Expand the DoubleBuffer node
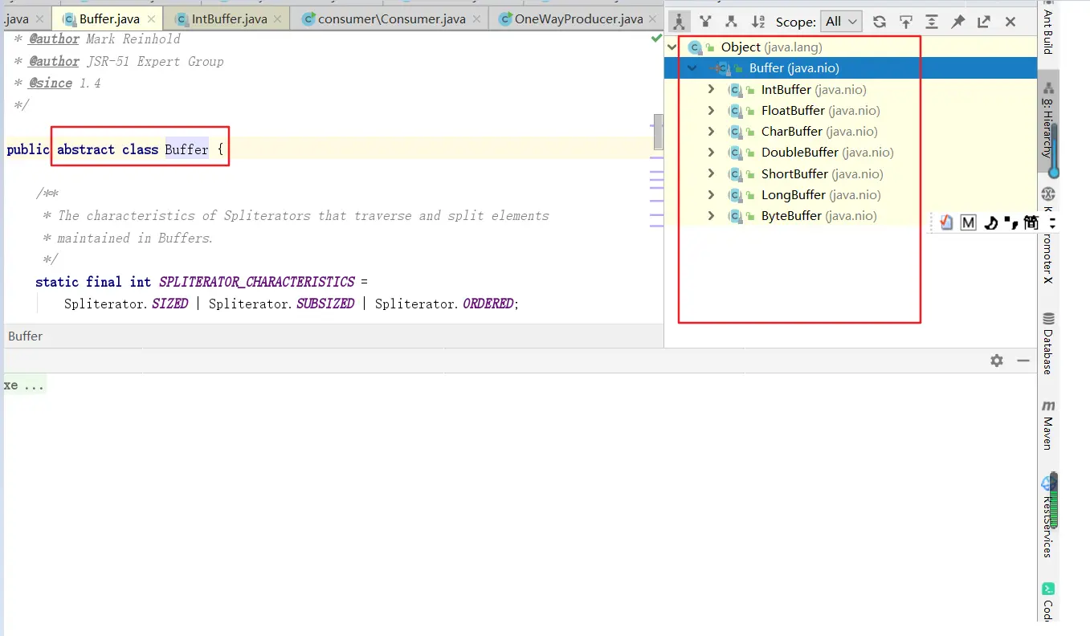This screenshot has width=1090, height=636. tap(711, 152)
